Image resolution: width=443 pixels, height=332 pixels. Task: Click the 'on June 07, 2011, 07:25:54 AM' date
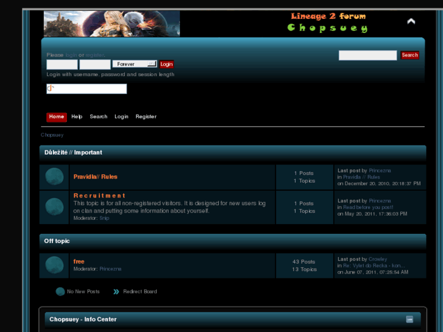click(373, 272)
